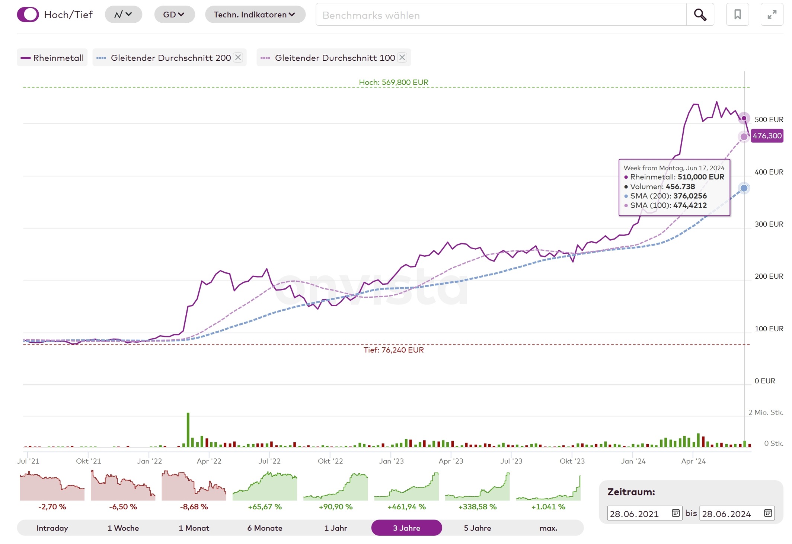Screen dimensions: 792x544
Task: Click the Okt '22 axis label
Action: coord(330,461)
